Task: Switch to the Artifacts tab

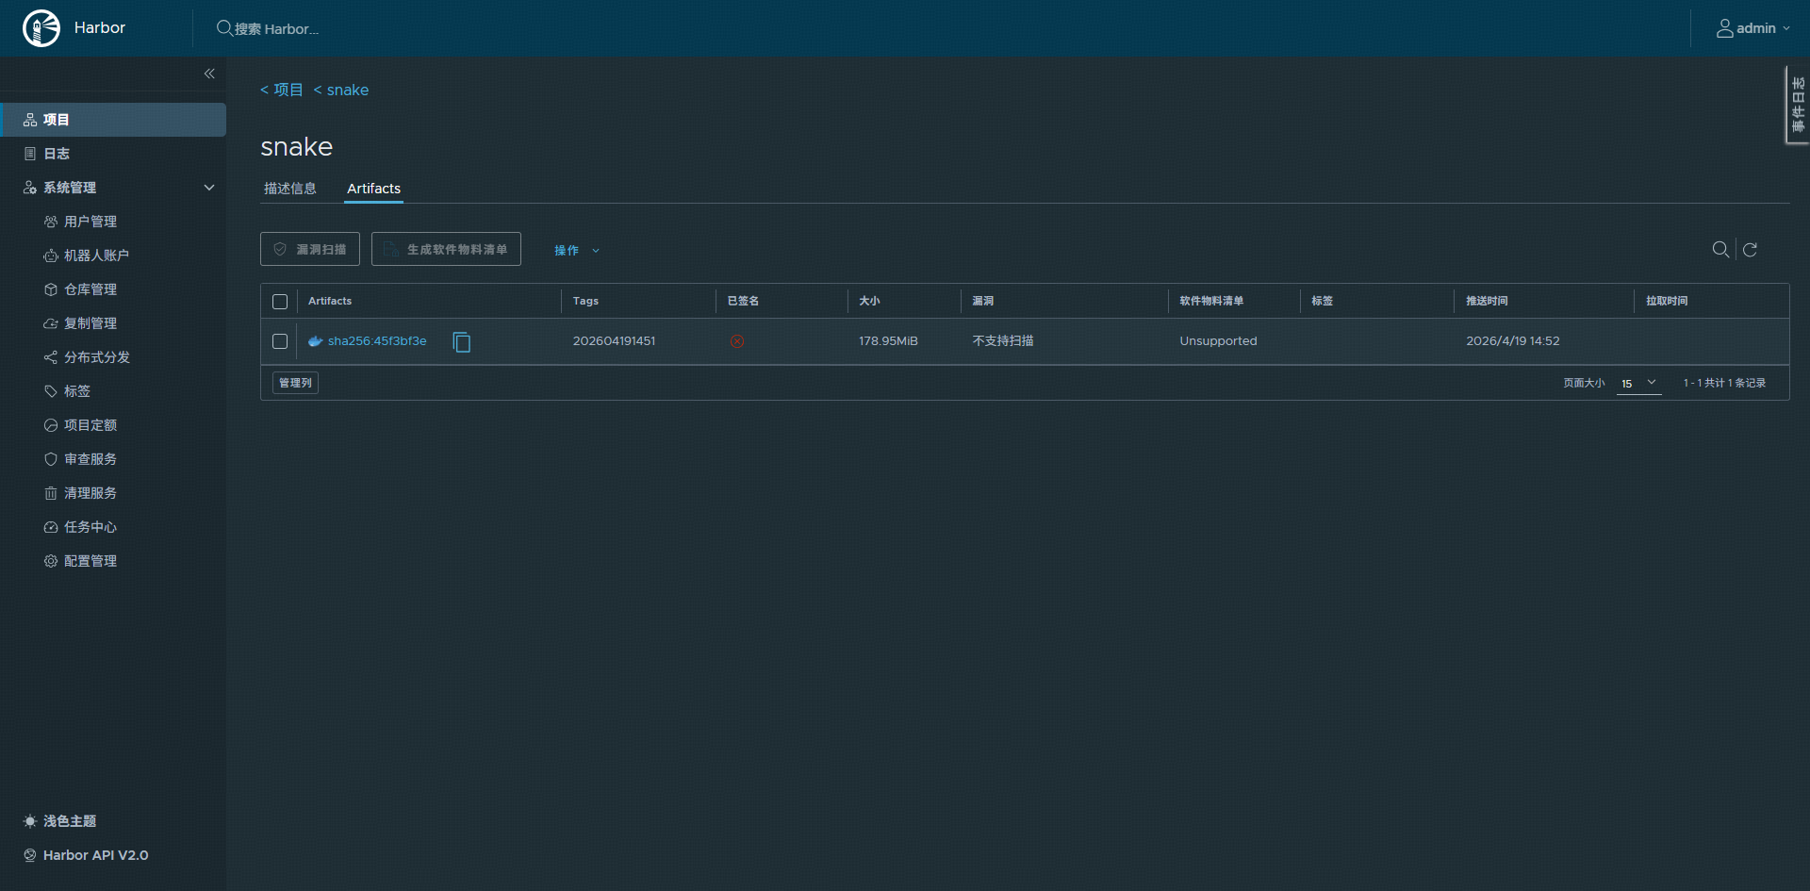Action: point(373,189)
